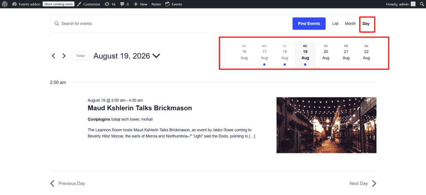Click the event description excerpt
This screenshot has width=426, height=195.
pos(171,133)
